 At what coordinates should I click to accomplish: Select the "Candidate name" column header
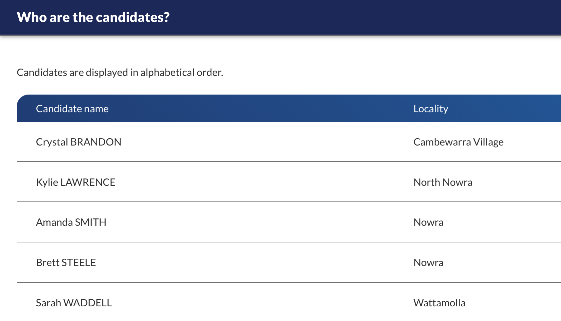tap(72, 109)
